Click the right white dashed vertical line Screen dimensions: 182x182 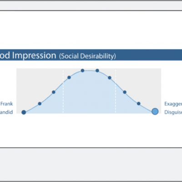click(x=116, y=91)
